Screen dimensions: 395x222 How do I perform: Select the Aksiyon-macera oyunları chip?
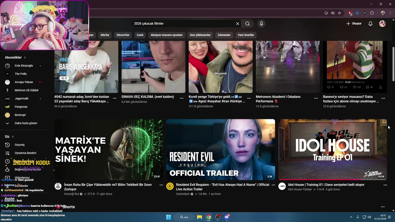coord(167,35)
